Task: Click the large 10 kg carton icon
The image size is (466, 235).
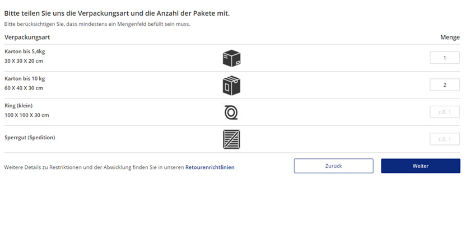Action: coord(231,85)
